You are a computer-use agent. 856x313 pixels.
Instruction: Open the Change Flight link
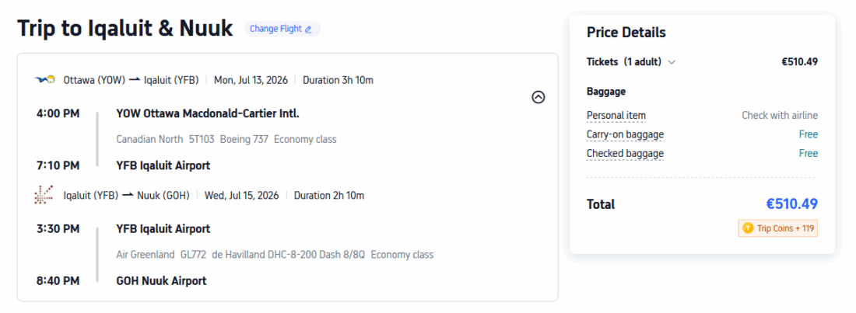point(275,30)
